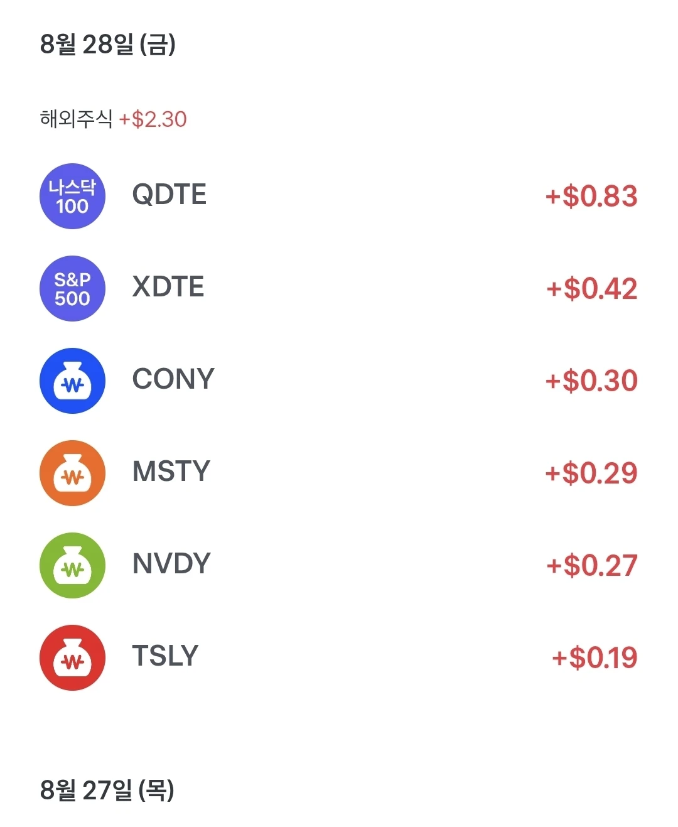Select the 8월 27일 (목) date header
The width and height of the screenshot is (678, 827).
pyautogui.click(x=107, y=790)
